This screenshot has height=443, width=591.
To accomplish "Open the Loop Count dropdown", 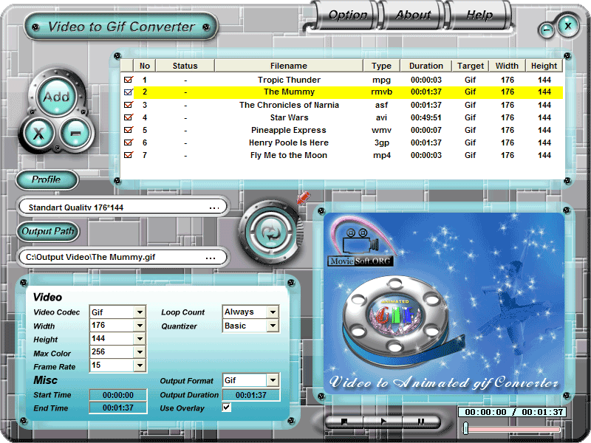I will coord(273,312).
